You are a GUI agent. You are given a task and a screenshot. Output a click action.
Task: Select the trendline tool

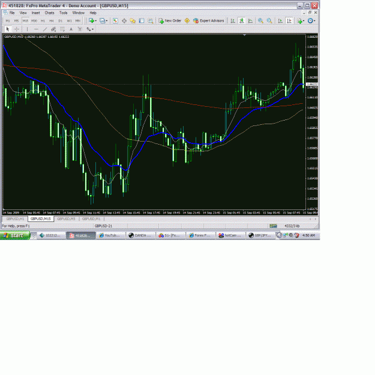tap(45, 29)
